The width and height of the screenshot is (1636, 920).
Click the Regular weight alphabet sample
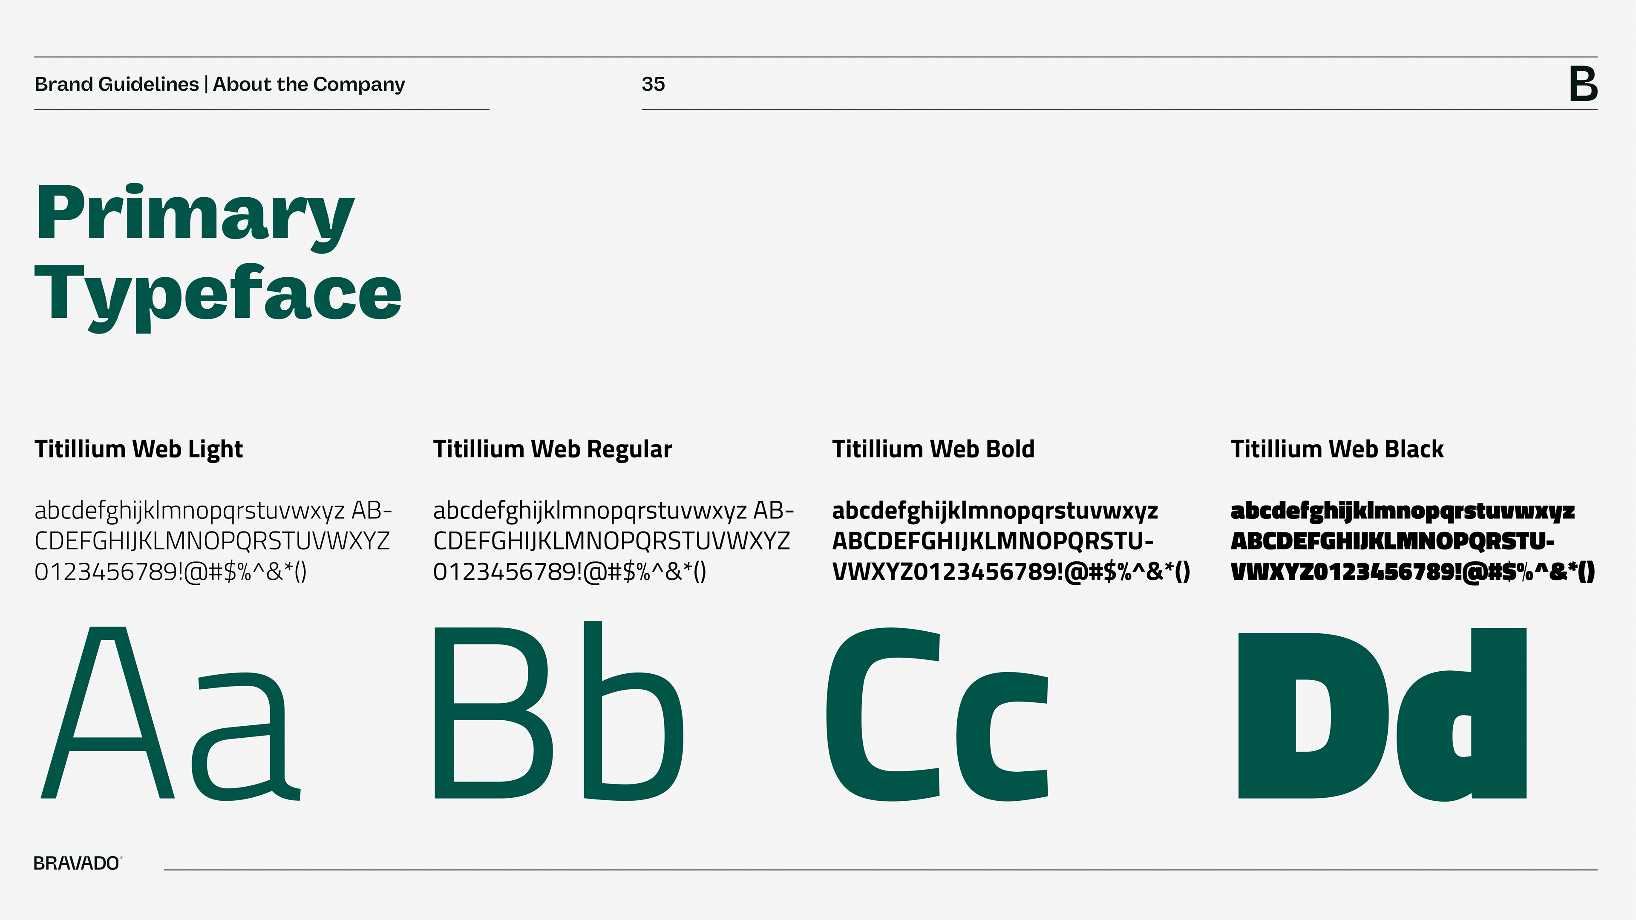pyautogui.click(x=612, y=541)
